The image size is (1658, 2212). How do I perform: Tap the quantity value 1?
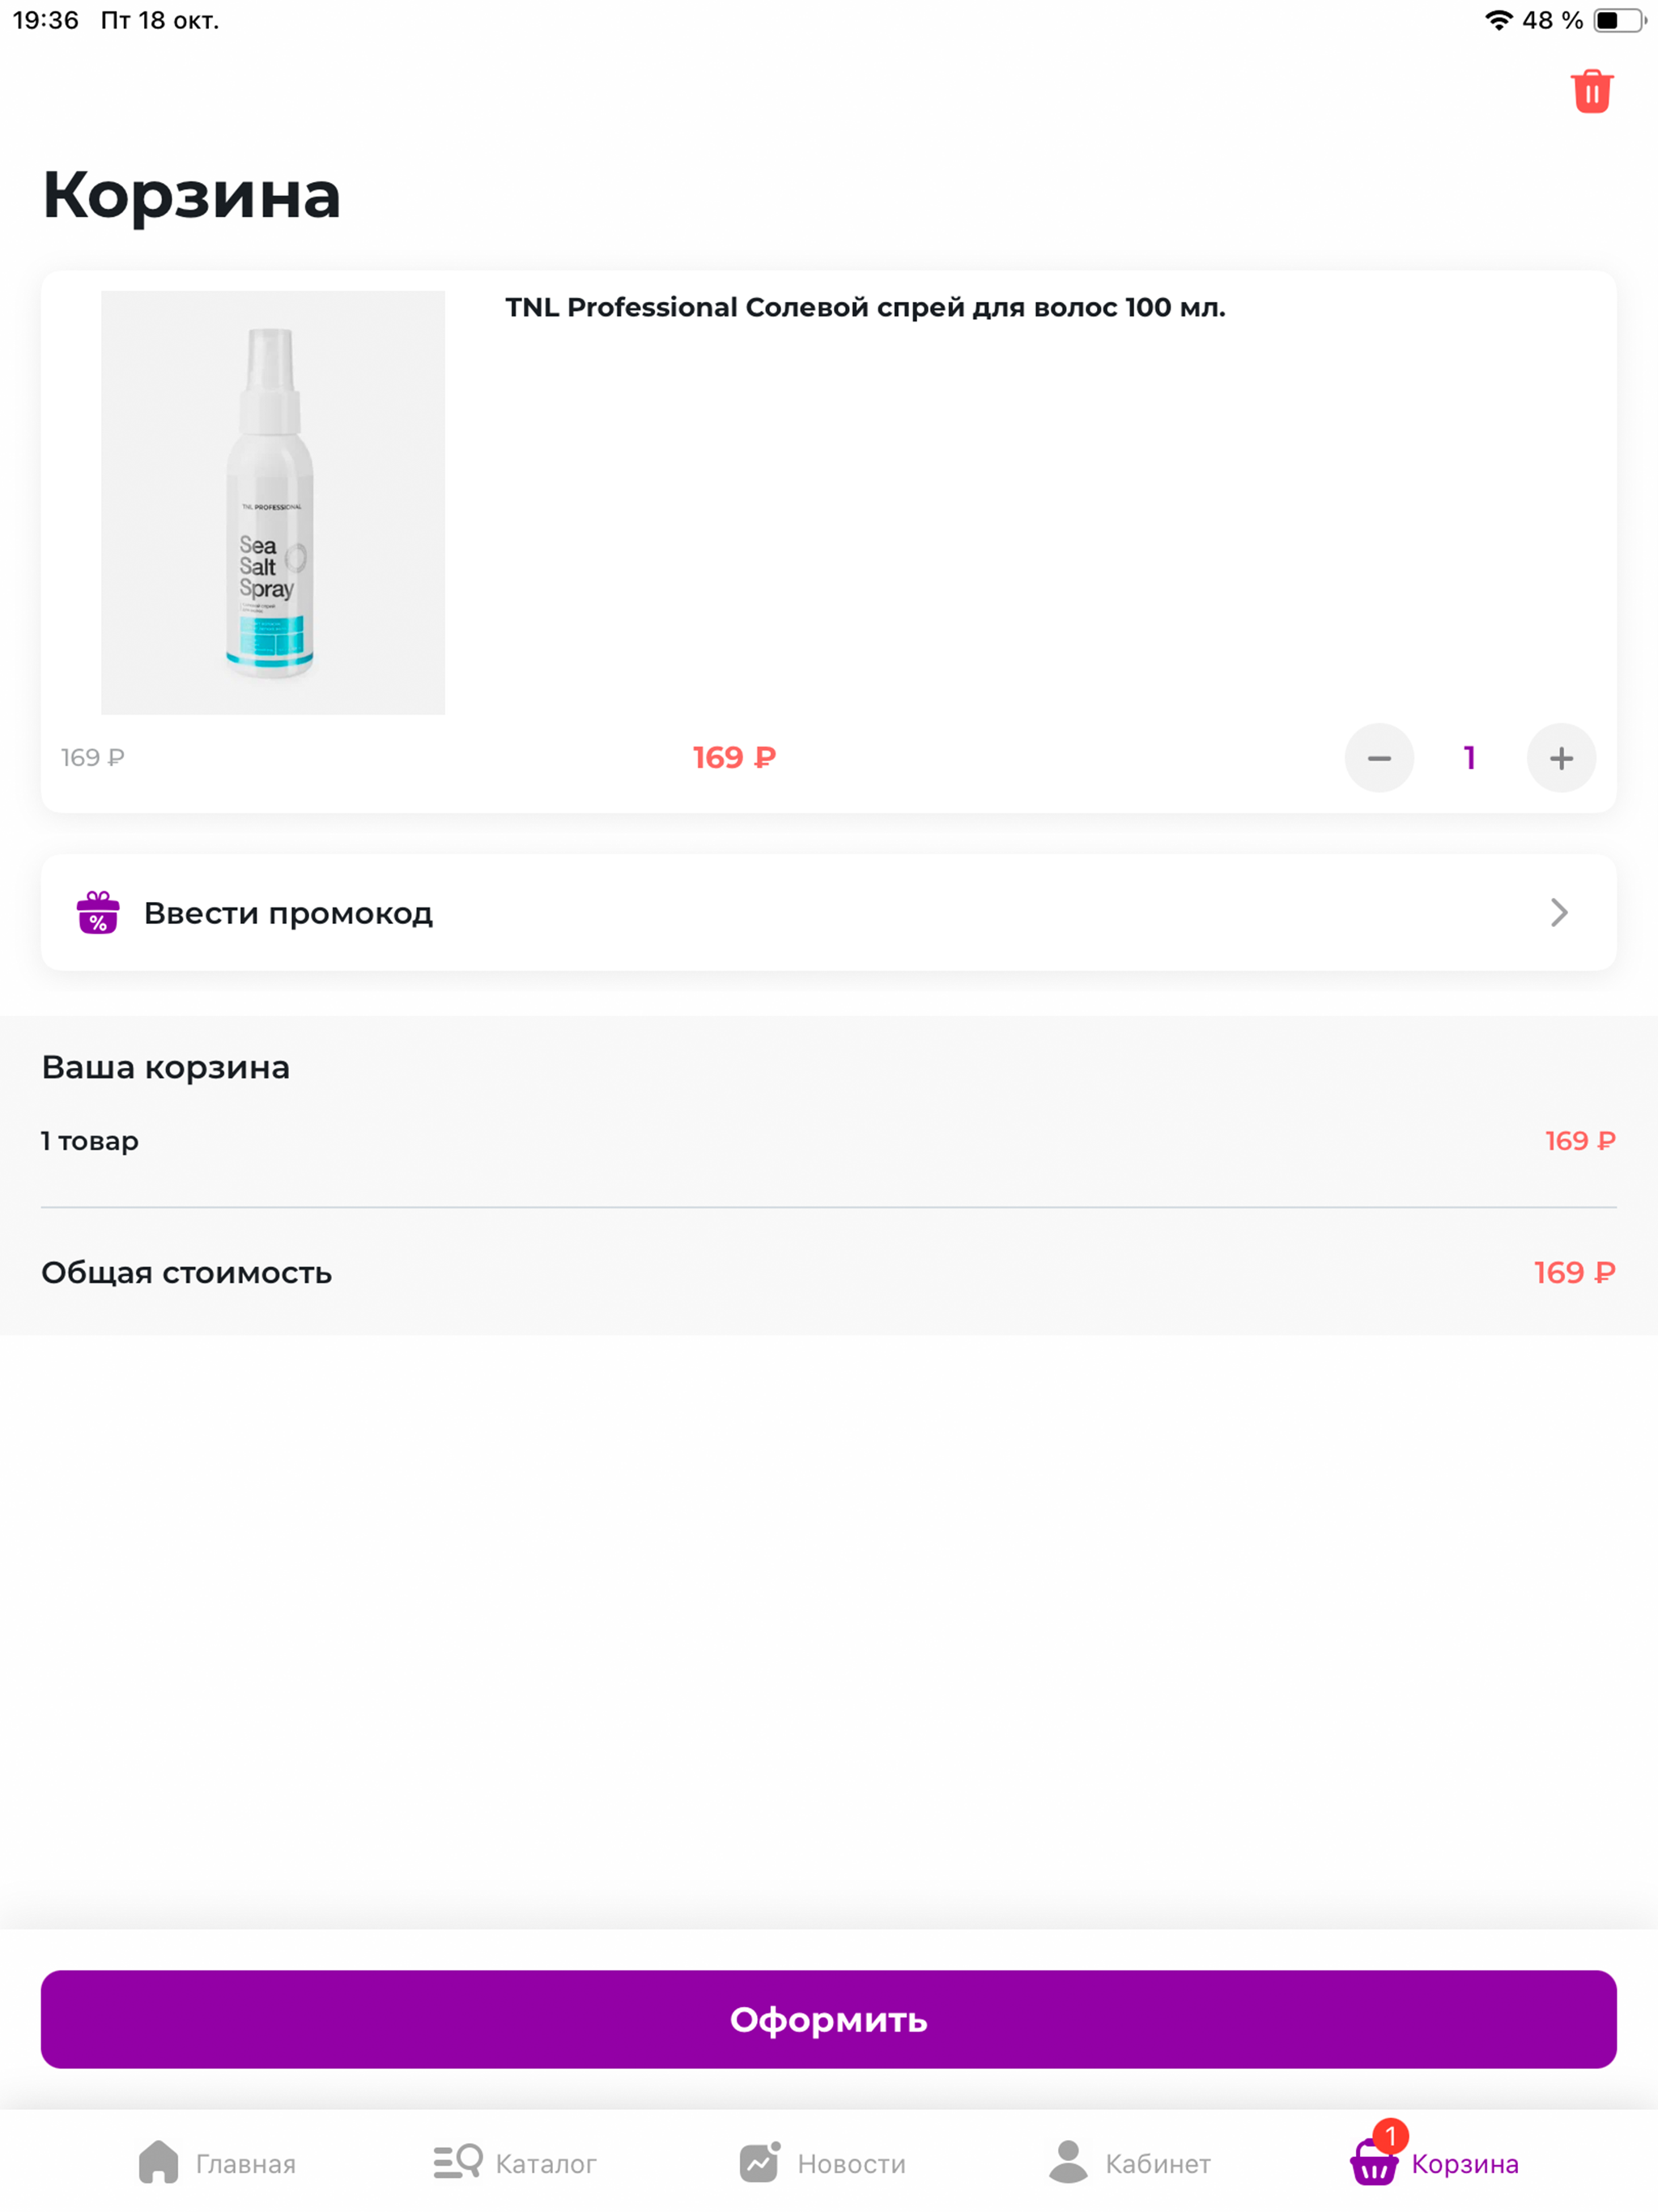coord(1469,758)
